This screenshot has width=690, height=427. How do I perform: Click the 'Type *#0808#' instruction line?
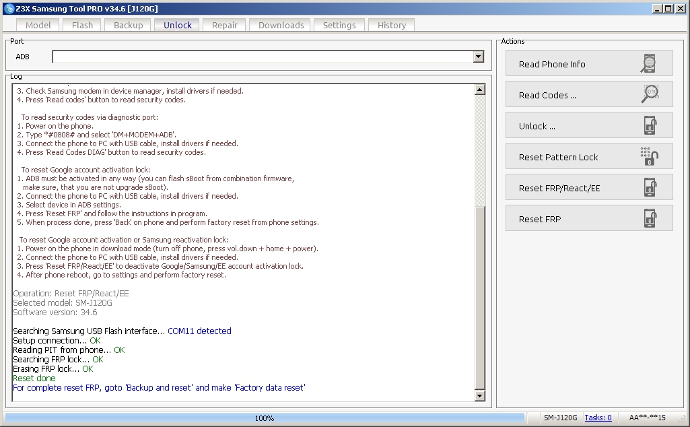(96, 135)
